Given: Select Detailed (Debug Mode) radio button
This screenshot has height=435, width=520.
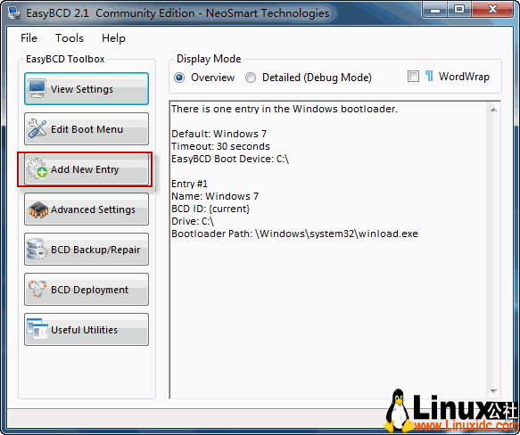Looking at the screenshot, I should click(251, 78).
